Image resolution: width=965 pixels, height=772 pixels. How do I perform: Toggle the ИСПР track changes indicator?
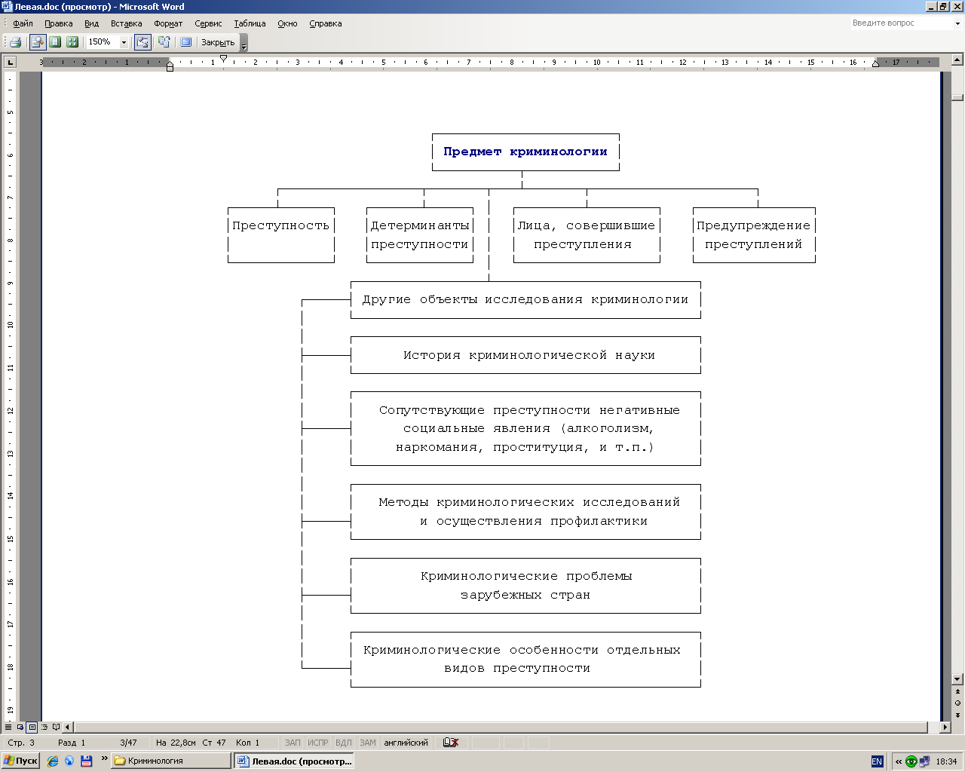[318, 743]
